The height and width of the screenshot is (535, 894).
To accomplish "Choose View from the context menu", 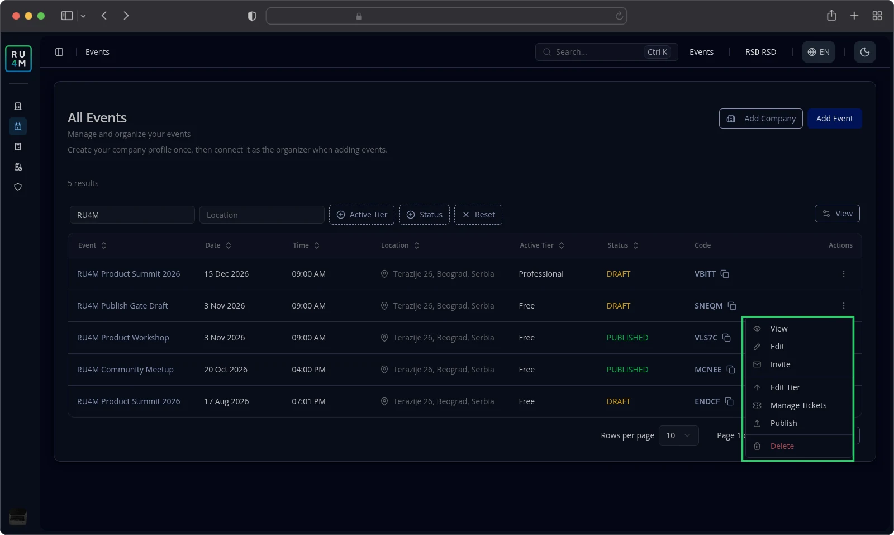I will (798, 329).
